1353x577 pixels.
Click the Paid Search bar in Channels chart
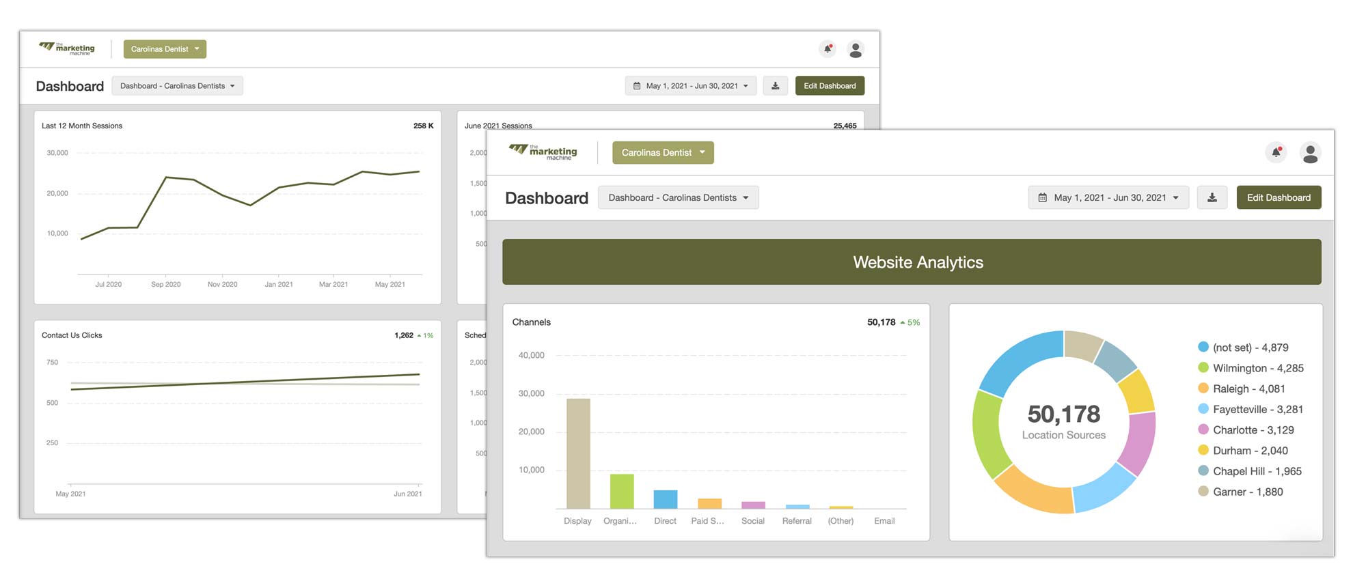coord(709,504)
